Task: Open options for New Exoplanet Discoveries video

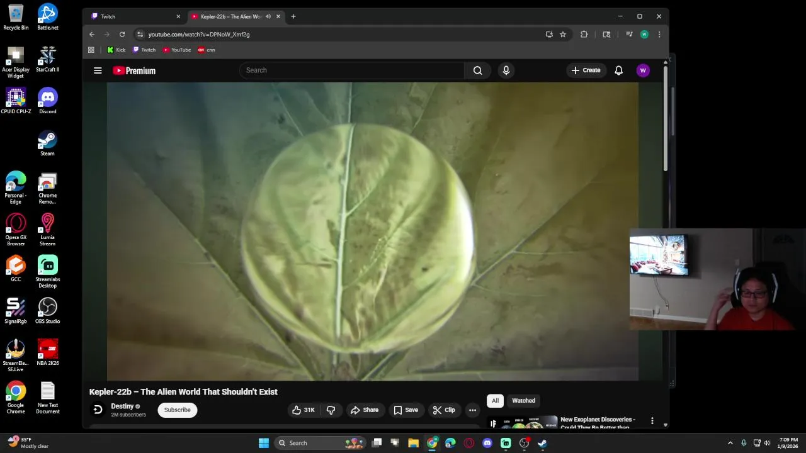Action: click(652, 421)
